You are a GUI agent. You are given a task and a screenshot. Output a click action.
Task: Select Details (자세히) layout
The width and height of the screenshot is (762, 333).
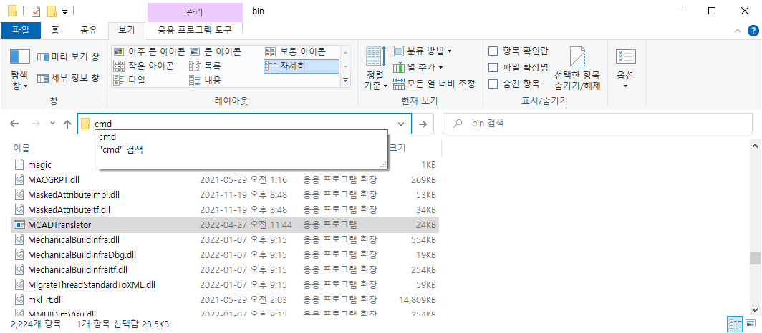click(302, 66)
